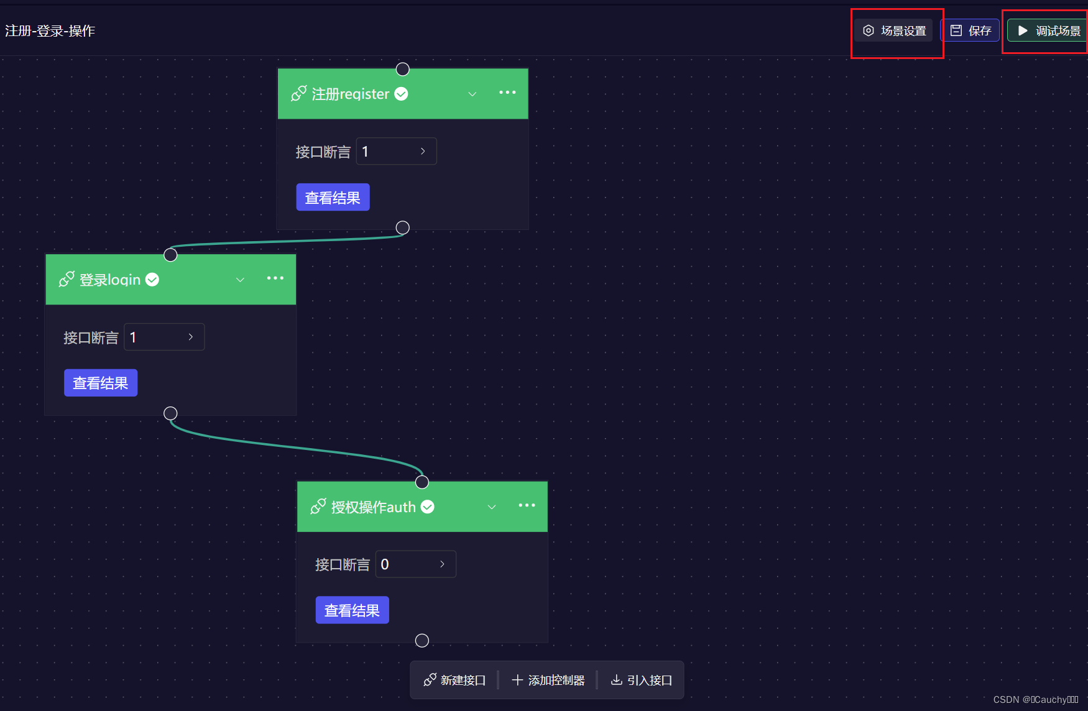Screen dimensions: 1088x711
Task: Open more options on 注册register node
Action: pos(507,93)
